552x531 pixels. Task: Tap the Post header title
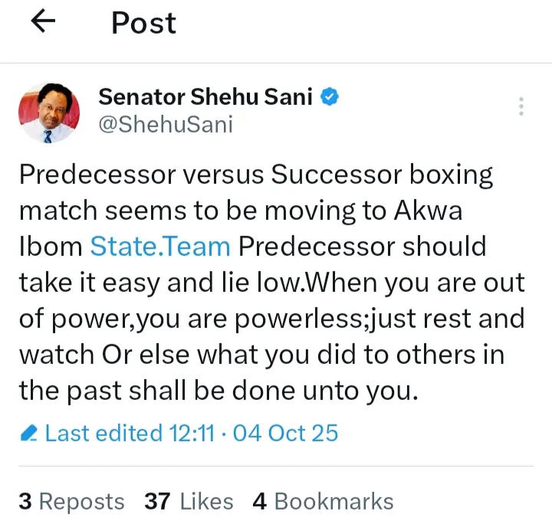[x=143, y=23]
